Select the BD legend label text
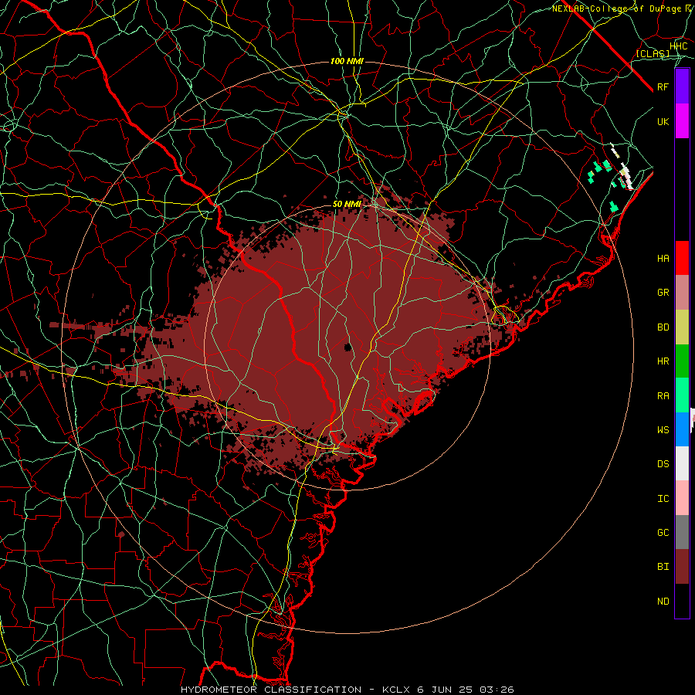Viewport: 695px width, 695px height. click(663, 327)
